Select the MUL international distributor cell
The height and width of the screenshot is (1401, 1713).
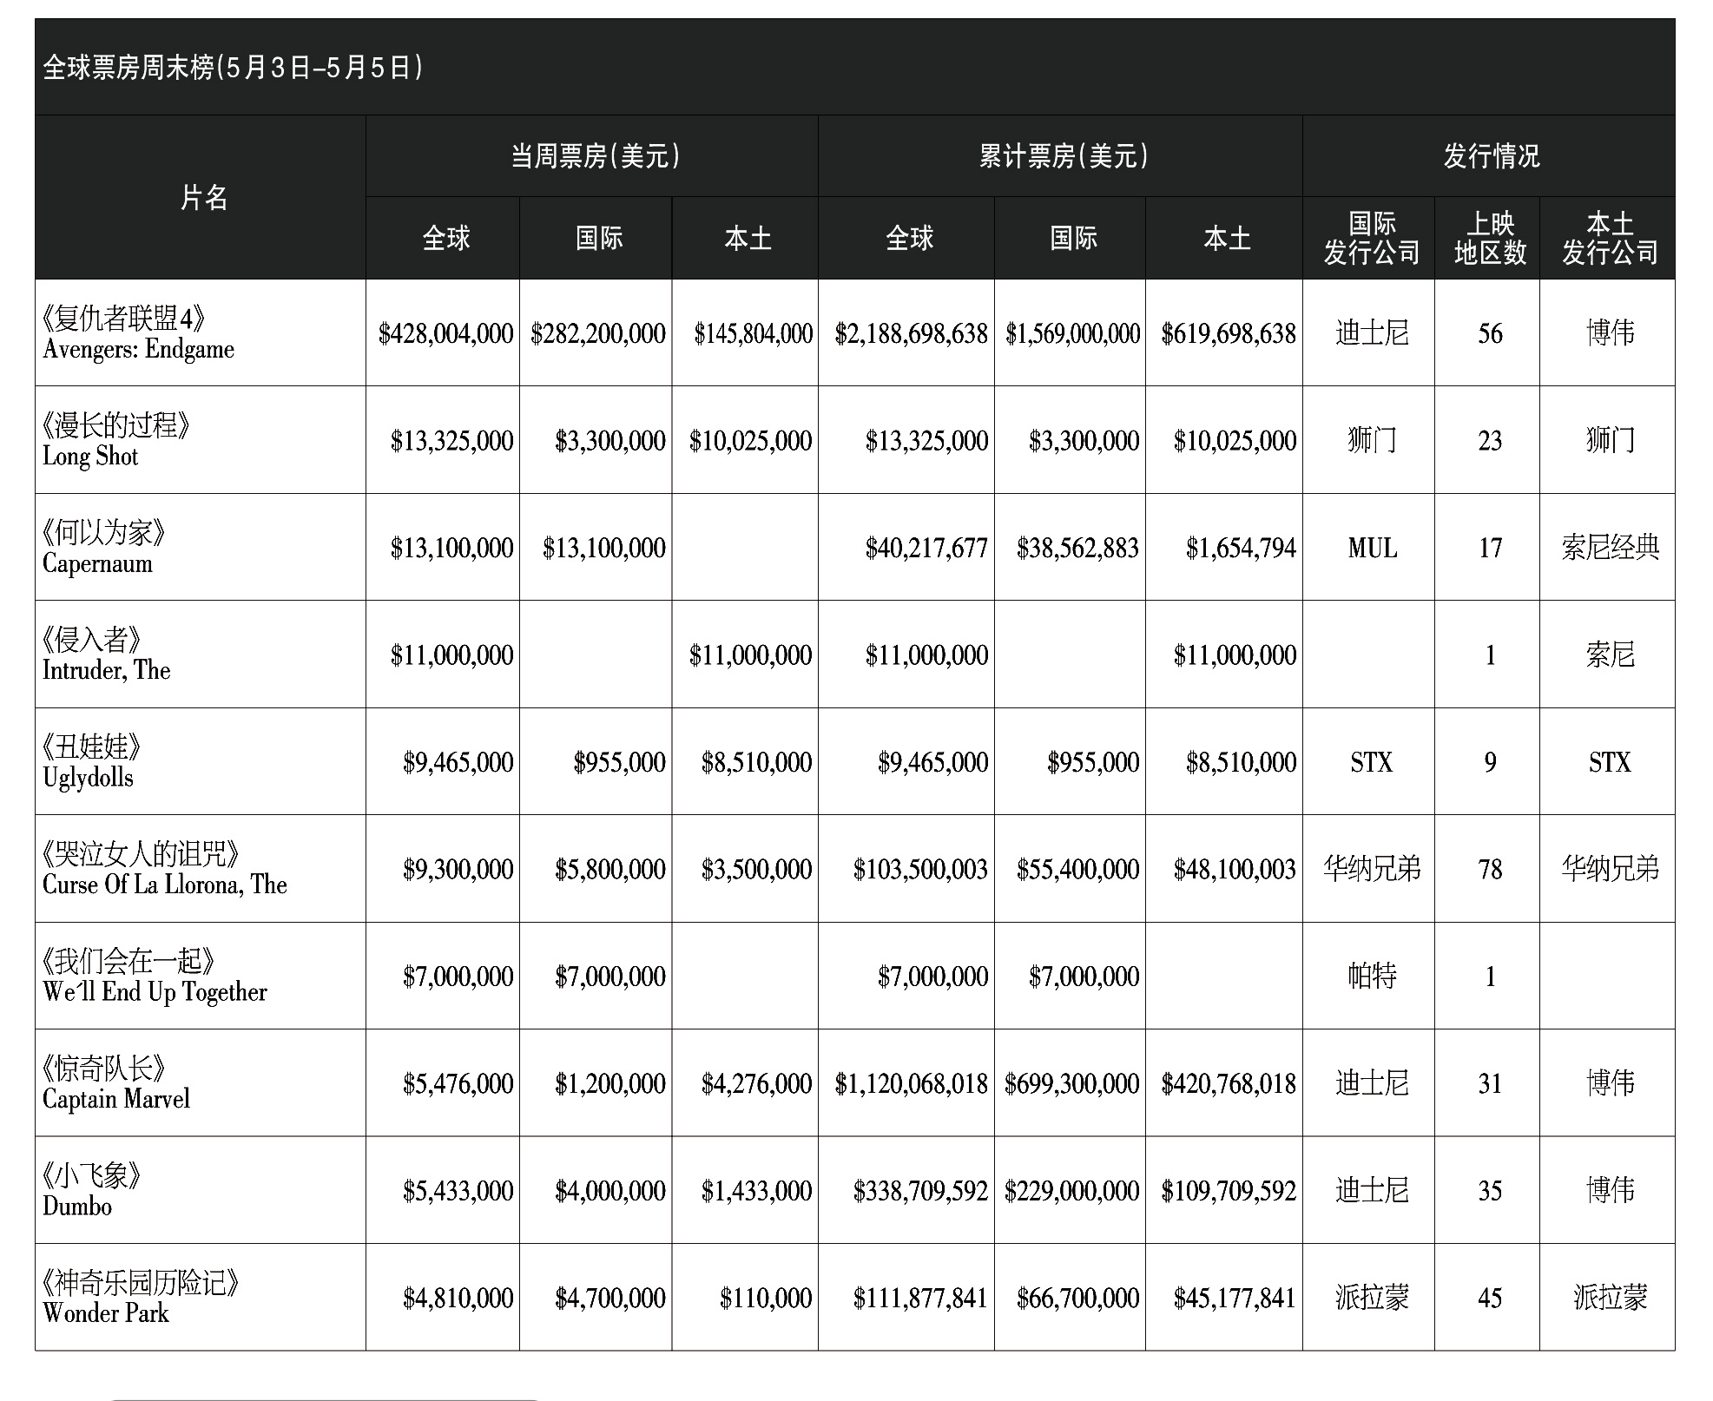(1372, 548)
